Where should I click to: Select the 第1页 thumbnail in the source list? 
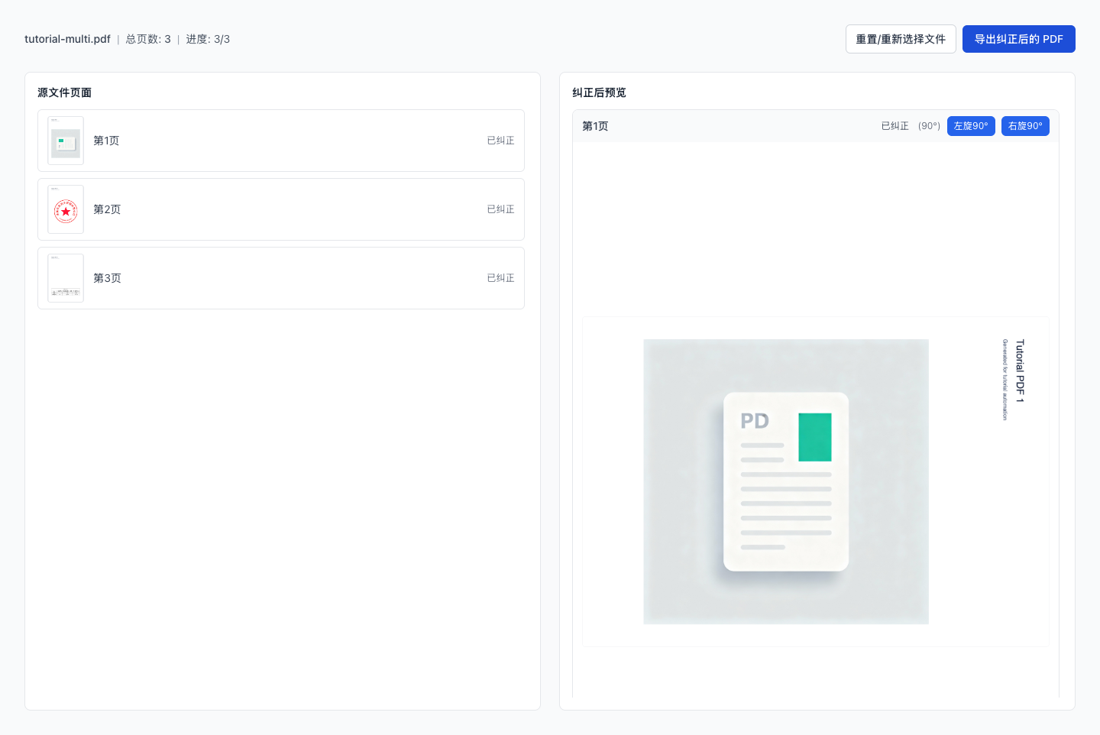coord(66,141)
